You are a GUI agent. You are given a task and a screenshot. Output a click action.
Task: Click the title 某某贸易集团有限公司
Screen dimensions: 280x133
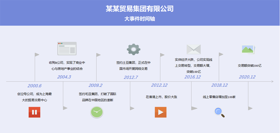pyautogui.click(x=139, y=8)
